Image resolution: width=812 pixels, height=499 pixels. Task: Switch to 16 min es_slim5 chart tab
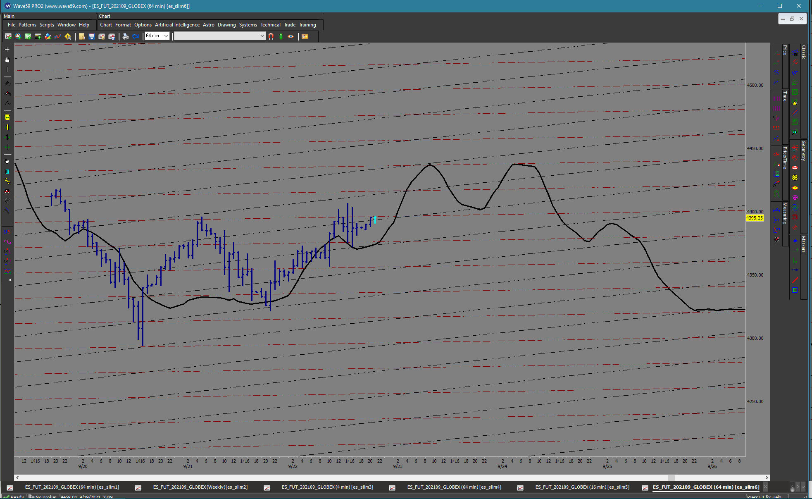pyautogui.click(x=582, y=487)
